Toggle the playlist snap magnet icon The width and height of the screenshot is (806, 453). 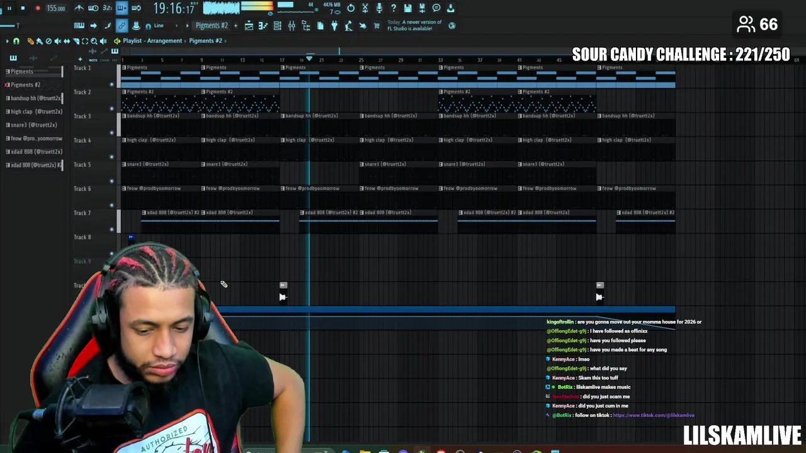click(16, 41)
